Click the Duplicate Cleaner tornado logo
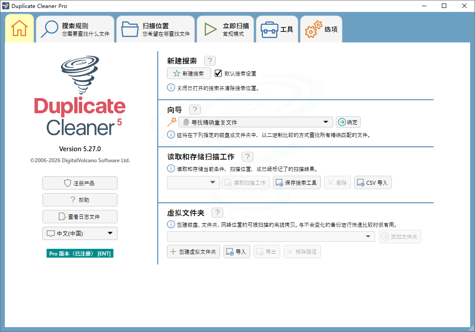This screenshot has height=332, width=475. [x=80, y=75]
